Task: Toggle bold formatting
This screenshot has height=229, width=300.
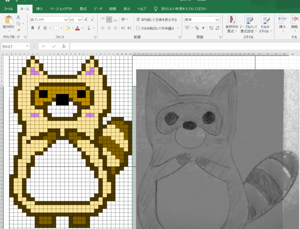Action: [x=33, y=28]
